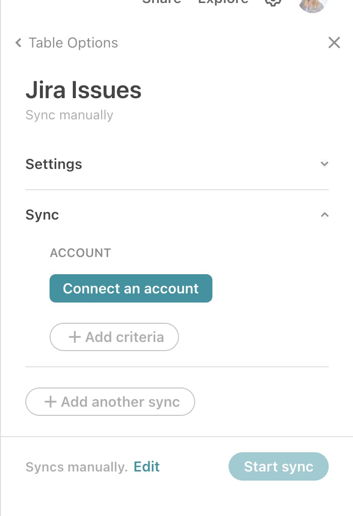Expand the Settings section chevron
The height and width of the screenshot is (516, 353).
[325, 164]
